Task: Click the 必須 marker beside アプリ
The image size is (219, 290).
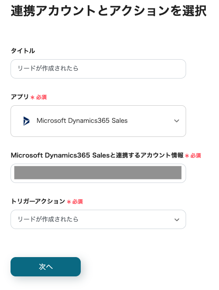Action: tap(41, 97)
